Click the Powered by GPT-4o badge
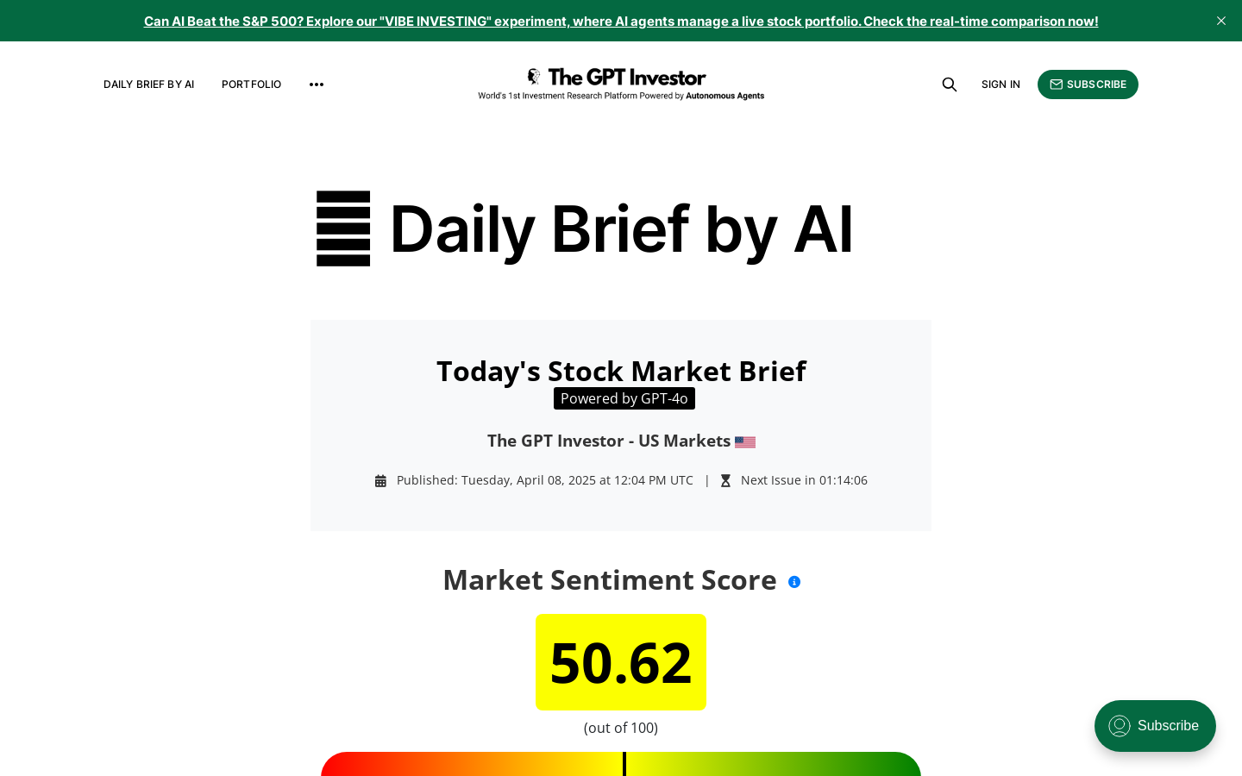This screenshot has width=1242, height=776. [x=624, y=398]
